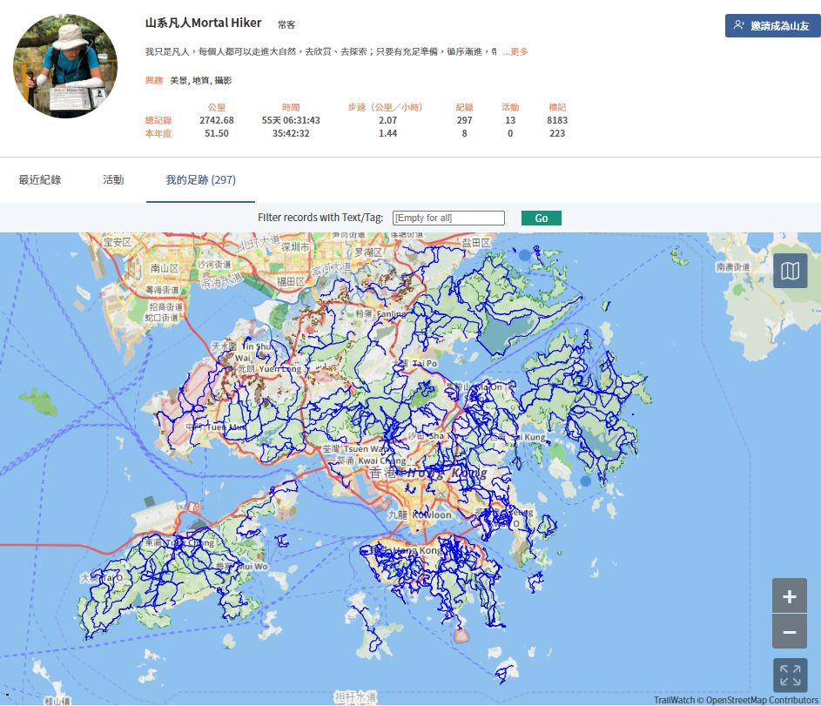Open the OpenStreetMap Contributors link
This screenshot has height=706, width=821.
tap(762, 700)
